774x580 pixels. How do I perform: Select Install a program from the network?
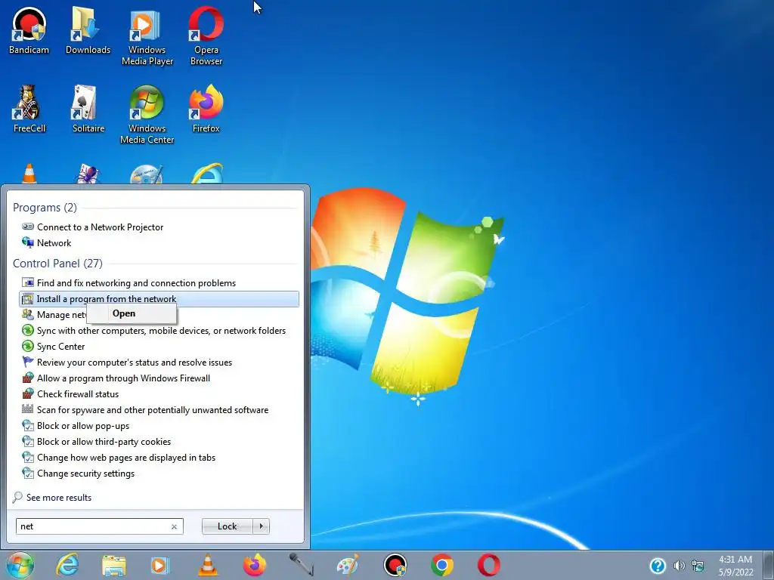click(x=159, y=299)
